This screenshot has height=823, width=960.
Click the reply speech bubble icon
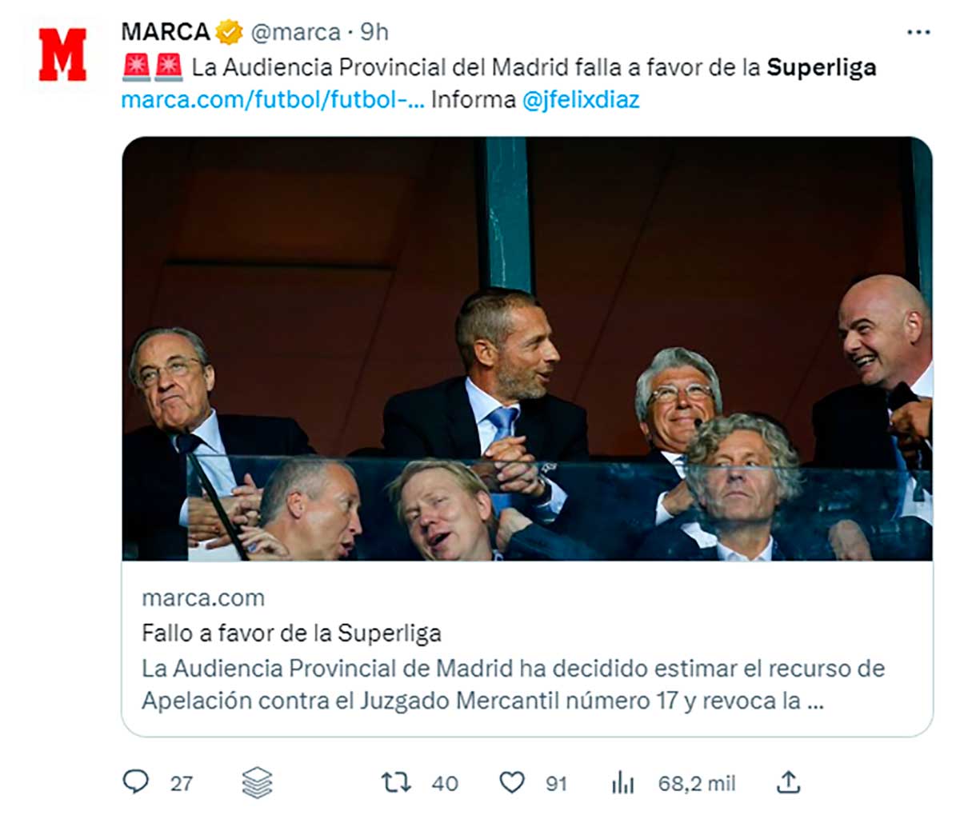tap(135, 781)
